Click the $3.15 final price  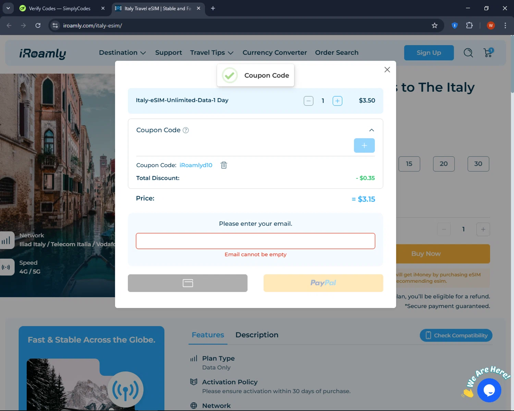pyautogui.click(x=364, y=199)
